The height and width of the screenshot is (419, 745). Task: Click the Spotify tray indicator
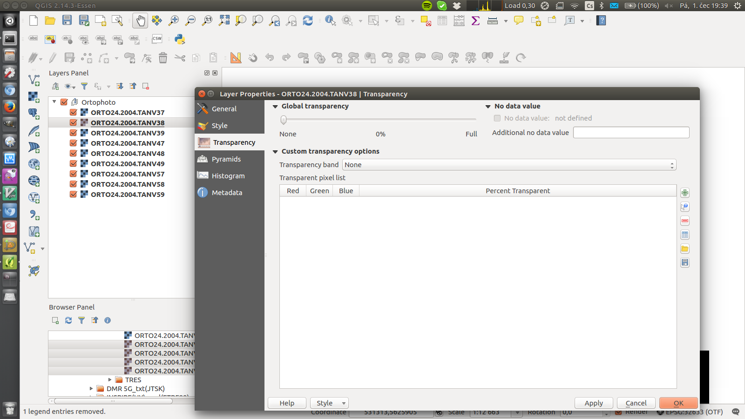click(427, 6)
